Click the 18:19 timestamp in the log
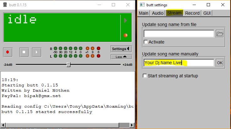 click(10, 80)
